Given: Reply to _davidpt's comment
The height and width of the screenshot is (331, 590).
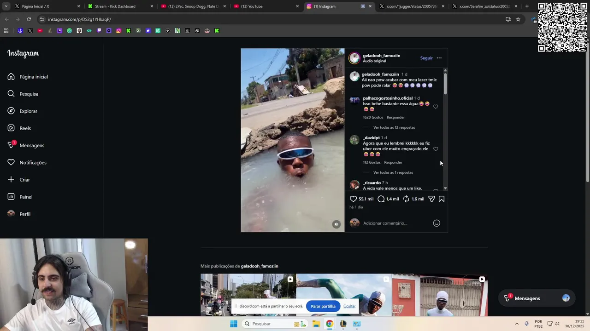Looking at the screenshot, I should tap(393, 162).
